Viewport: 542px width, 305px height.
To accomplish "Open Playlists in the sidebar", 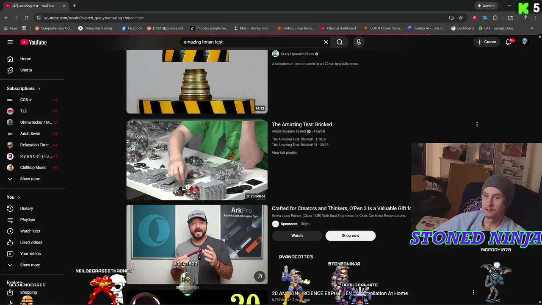I will pyautogui.click(x=28, y=219).
